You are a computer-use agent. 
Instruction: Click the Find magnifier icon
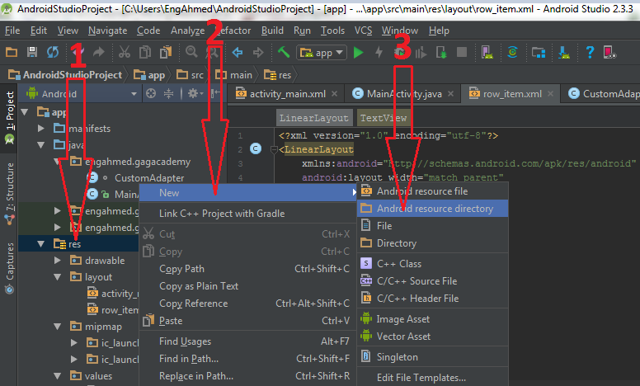point(191,52)
